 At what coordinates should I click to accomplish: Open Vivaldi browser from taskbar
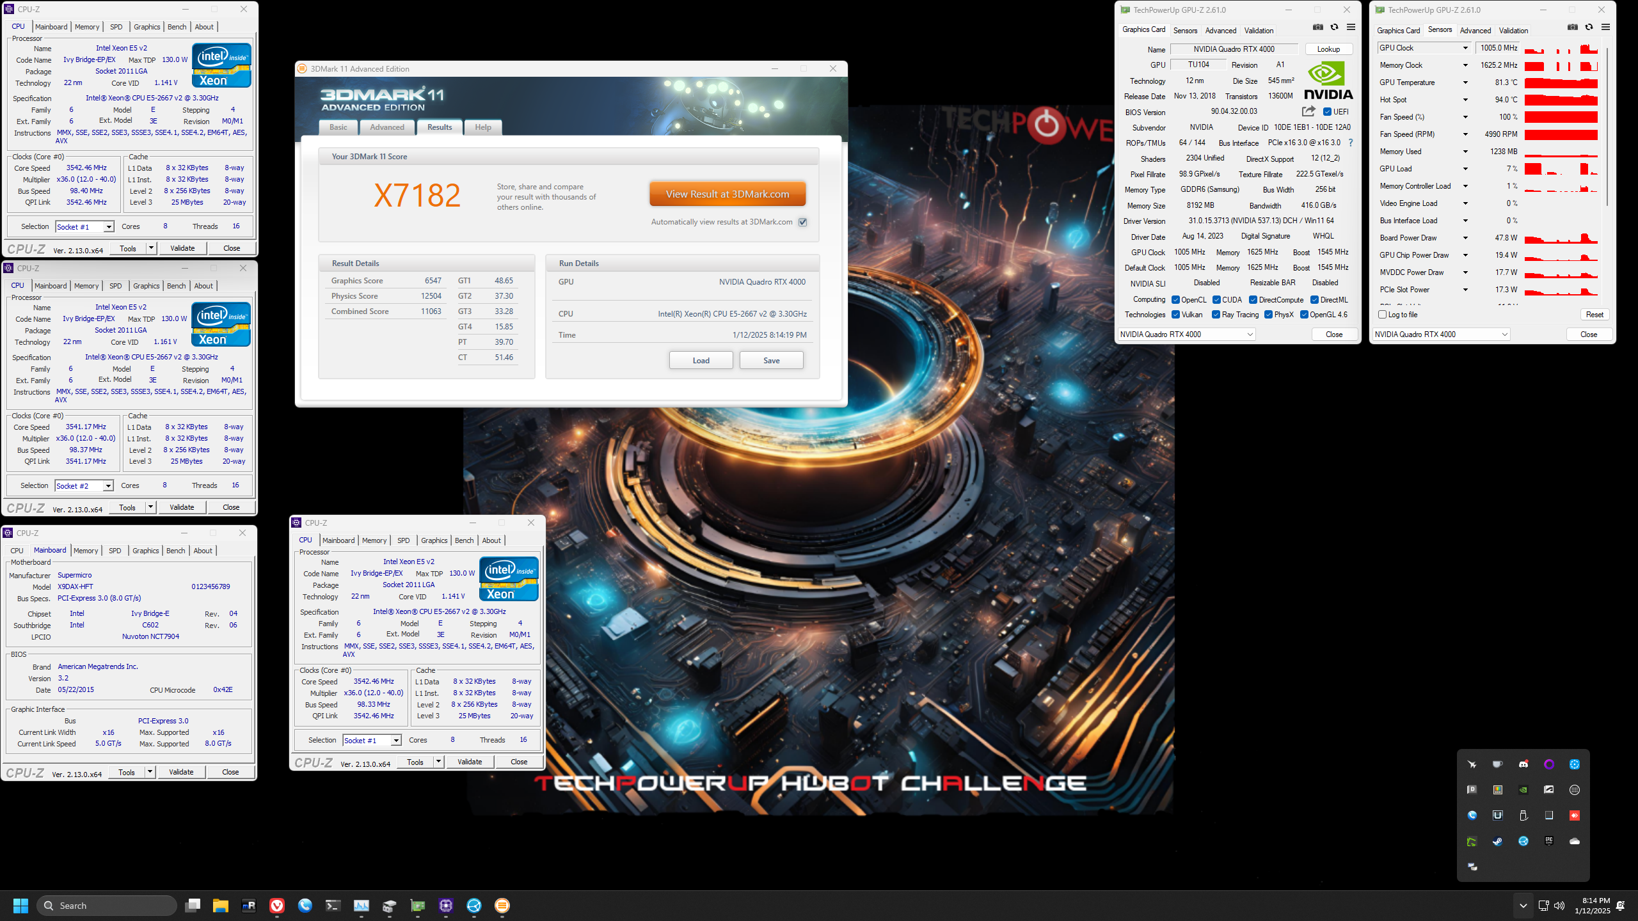click(277, 906)
